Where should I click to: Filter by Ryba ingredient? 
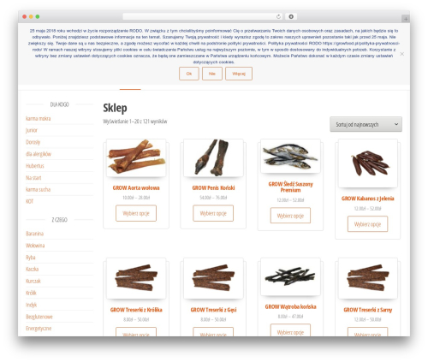(31, 258)
